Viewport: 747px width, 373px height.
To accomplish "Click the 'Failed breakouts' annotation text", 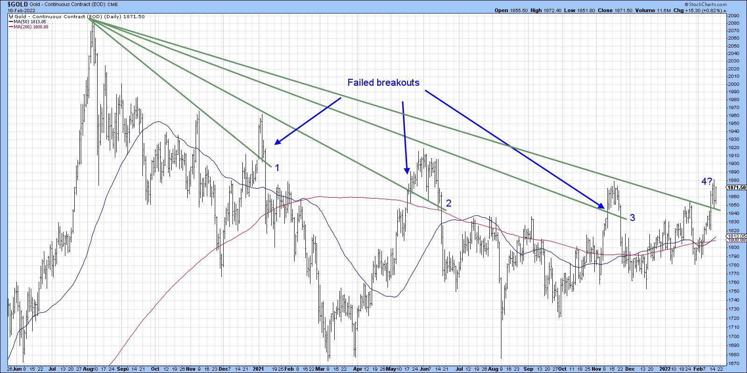I will click(383, 83).
